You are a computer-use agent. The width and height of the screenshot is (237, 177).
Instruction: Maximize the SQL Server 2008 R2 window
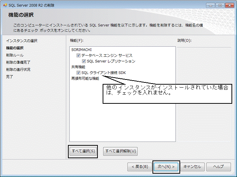(x=220, y=6)
